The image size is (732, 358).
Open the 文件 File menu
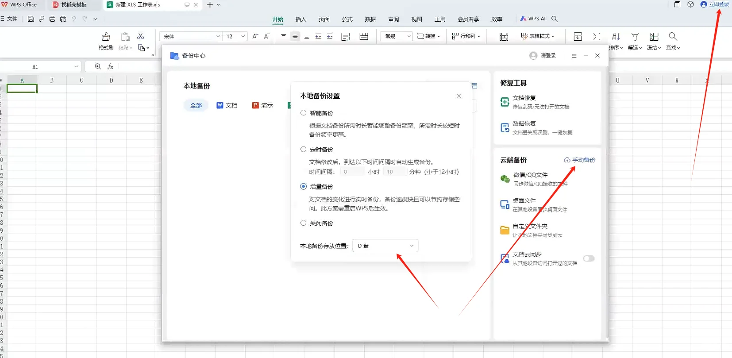(x=9, y=19)
